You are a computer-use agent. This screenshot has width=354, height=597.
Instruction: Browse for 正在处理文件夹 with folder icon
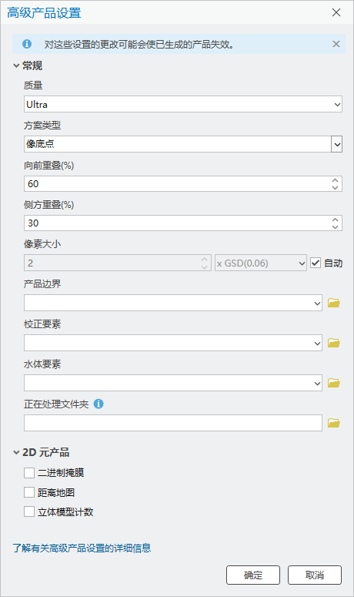[334, 423]
